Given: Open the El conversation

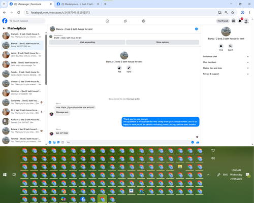Looking at the screenshot, I should (22, 112).
